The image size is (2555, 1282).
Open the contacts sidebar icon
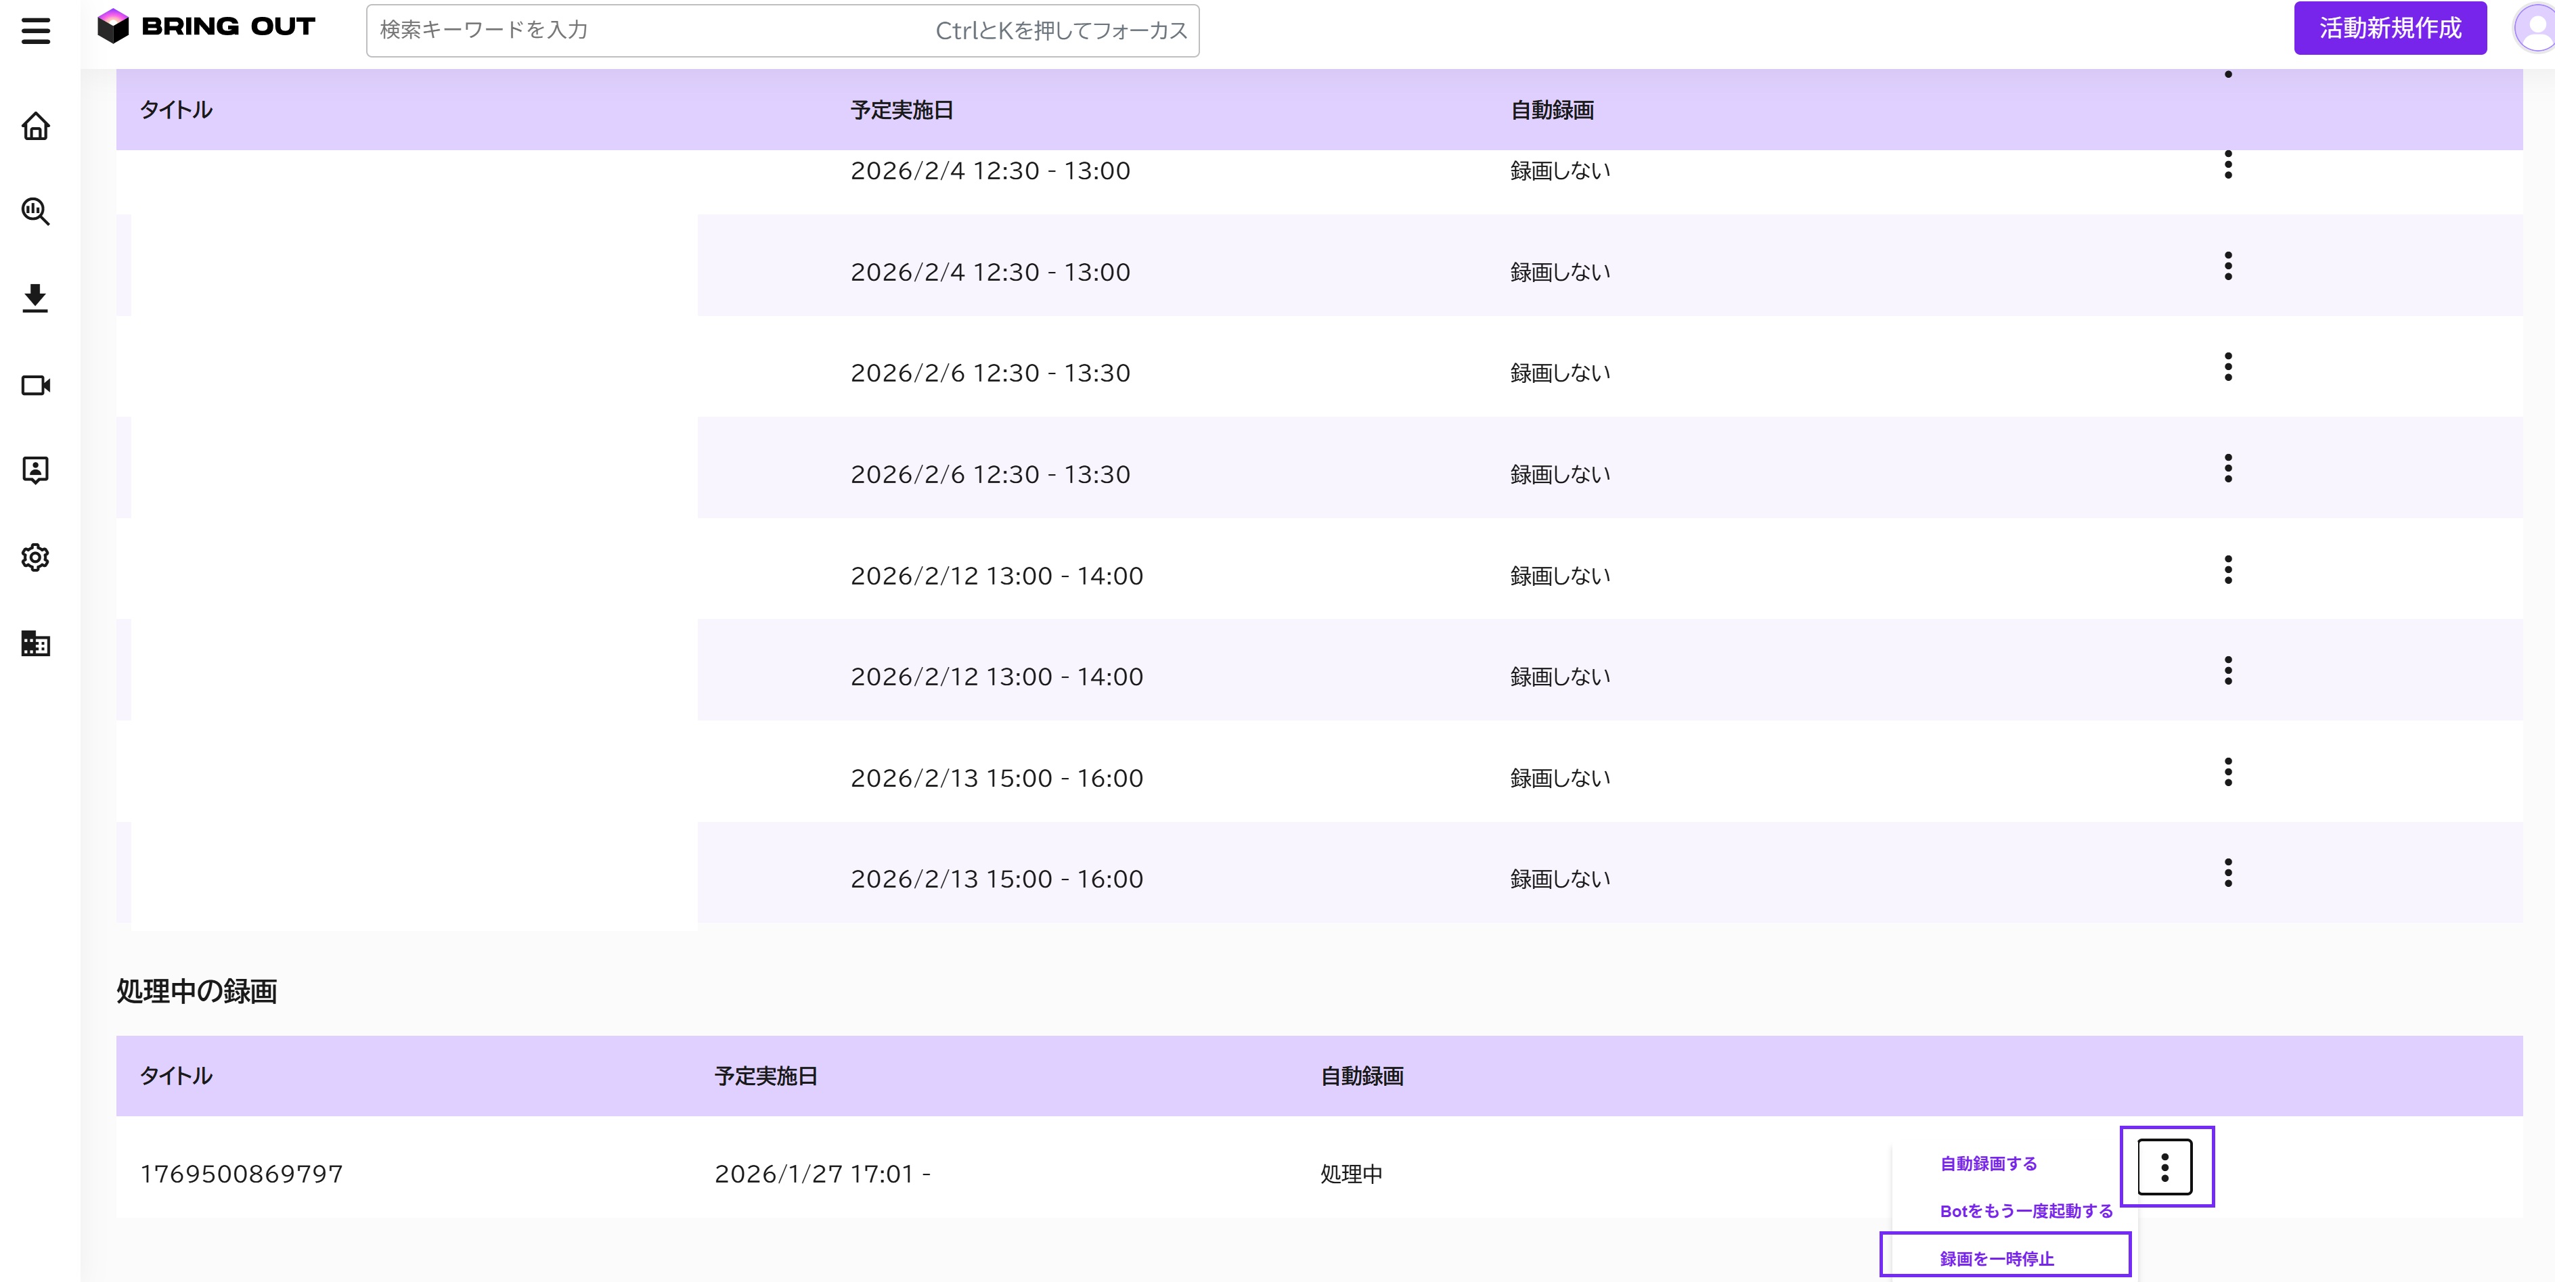coord(36,470)
